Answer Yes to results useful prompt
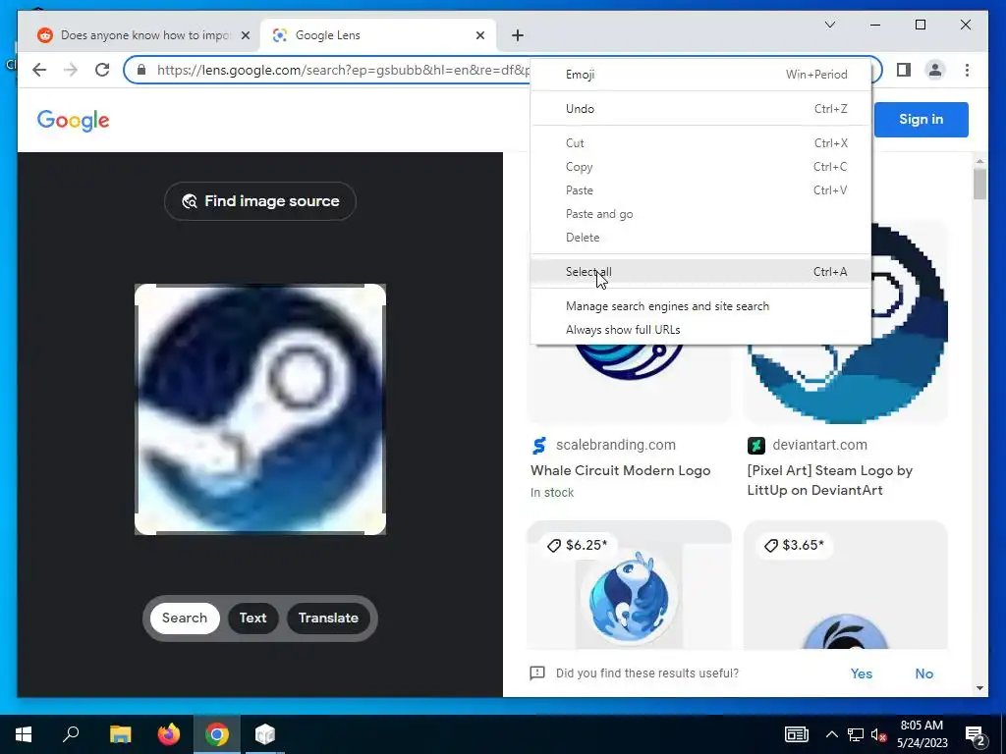Viewport: 1006px width, 754px height. (861, 673)
